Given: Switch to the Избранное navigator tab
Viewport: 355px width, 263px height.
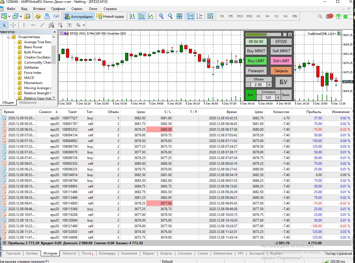Looking at the screenshot, I should (x=28, y=103).
